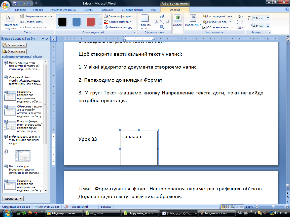
Task: Switch to the Рецензирование tab
Action: point(132,10)
